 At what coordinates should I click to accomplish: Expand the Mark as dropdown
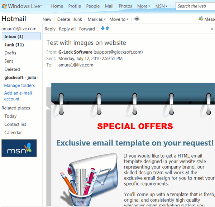pos(97,19)
